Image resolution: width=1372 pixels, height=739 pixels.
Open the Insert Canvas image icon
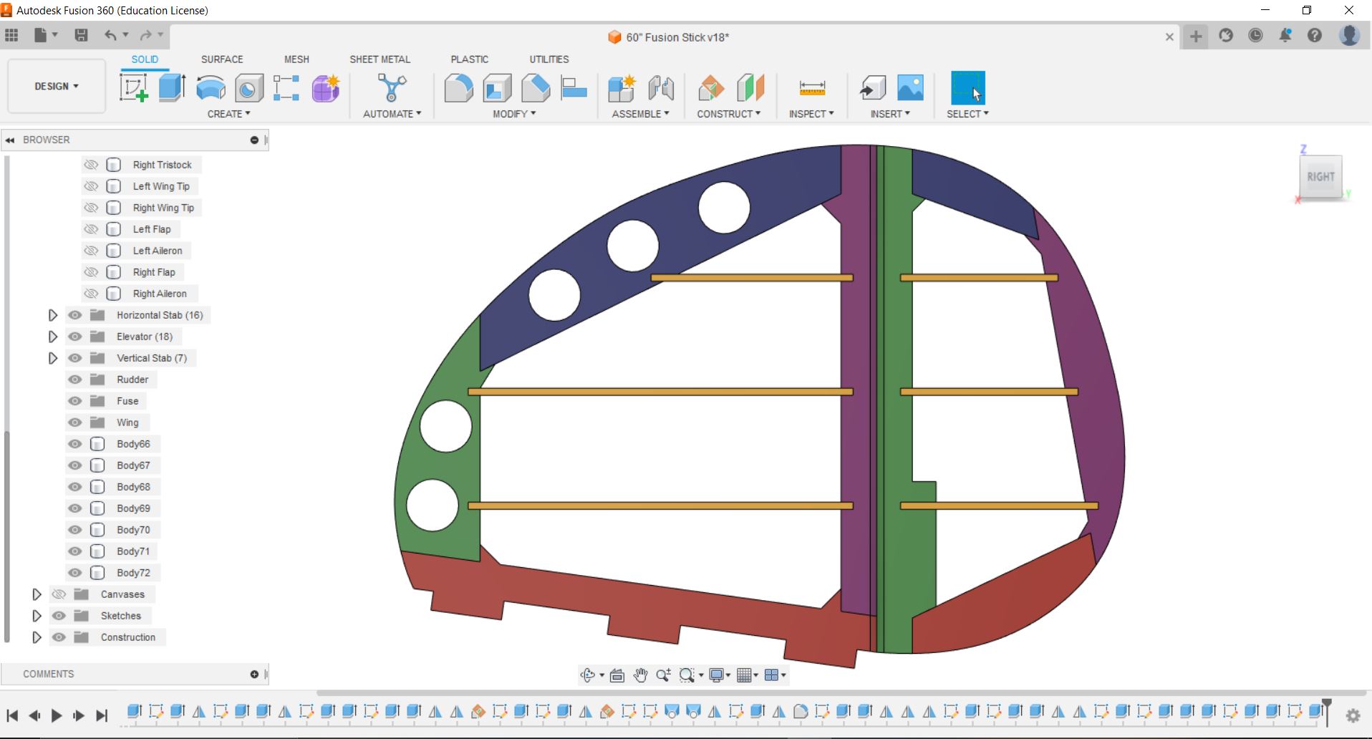click(910, 88)
